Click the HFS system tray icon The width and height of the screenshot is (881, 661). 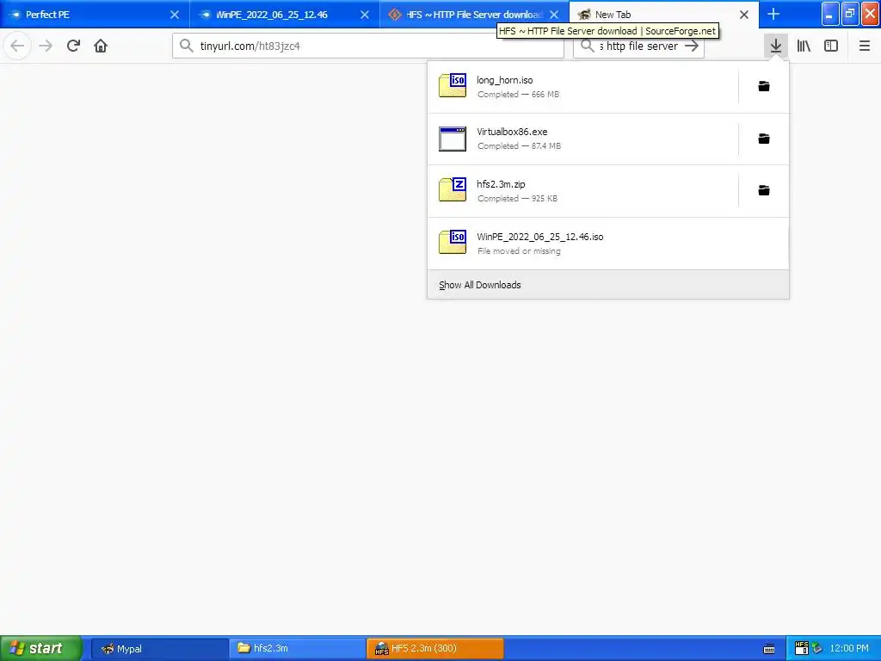click(801, 649)
